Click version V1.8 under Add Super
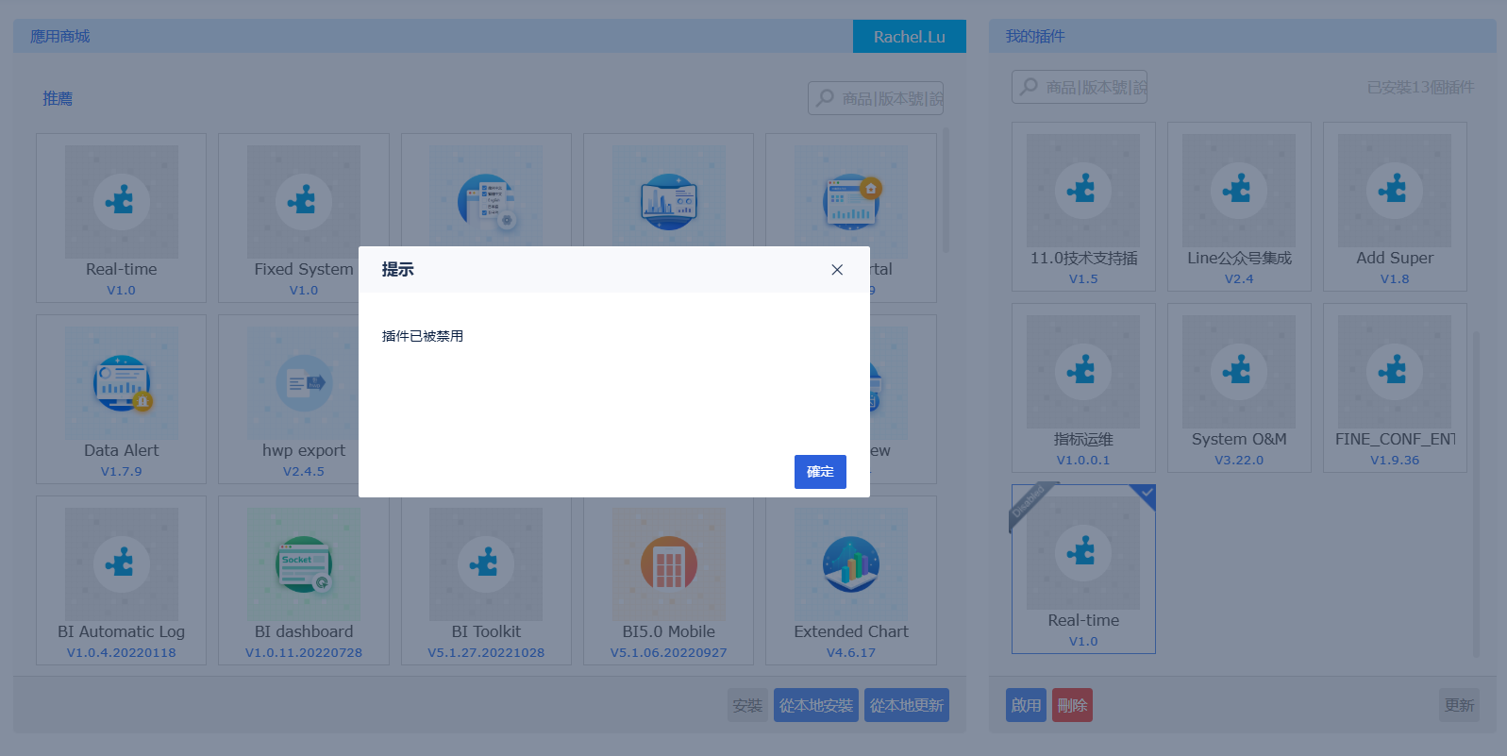Image resolution: width=1507 pixels, height=756 pixels. click(x=1395, y=278)
